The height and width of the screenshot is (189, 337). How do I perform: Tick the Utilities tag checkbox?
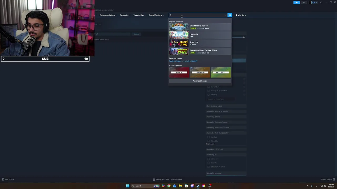pyautogui.click(x=209, y=95)
